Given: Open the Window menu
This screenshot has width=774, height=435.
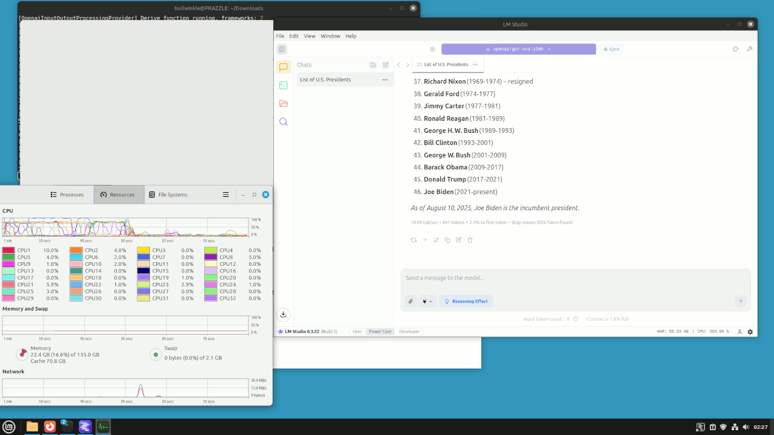Looking at the screenshot, I should pyautogui.click(x=330, y=36).
